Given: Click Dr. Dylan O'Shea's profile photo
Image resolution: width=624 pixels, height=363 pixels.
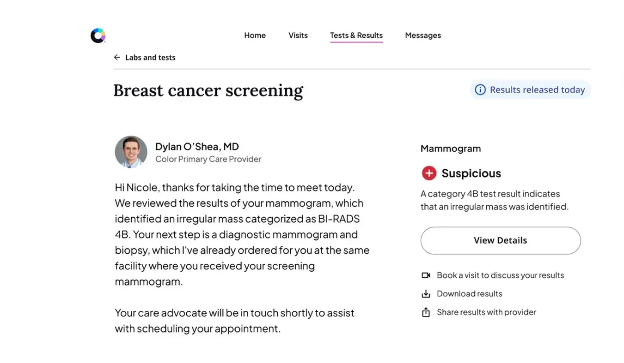Looking at the screenshot, I should coord(131,152).
